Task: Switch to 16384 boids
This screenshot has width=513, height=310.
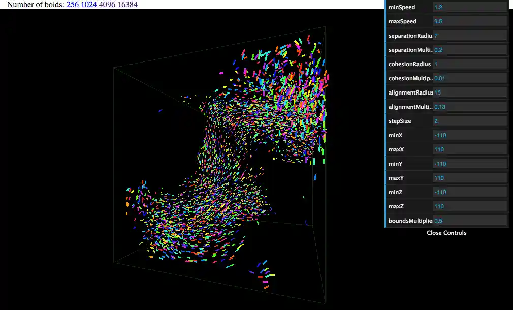Action: click(127, 5)
